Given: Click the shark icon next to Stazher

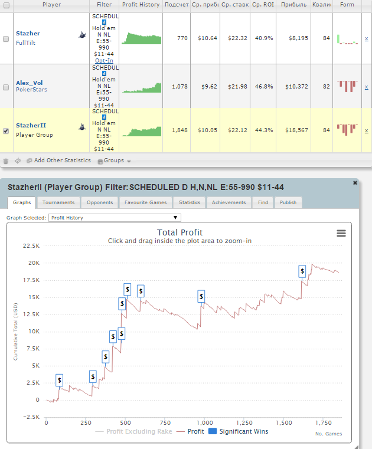Looking at the screenshot, I should [x=82, y=35].
